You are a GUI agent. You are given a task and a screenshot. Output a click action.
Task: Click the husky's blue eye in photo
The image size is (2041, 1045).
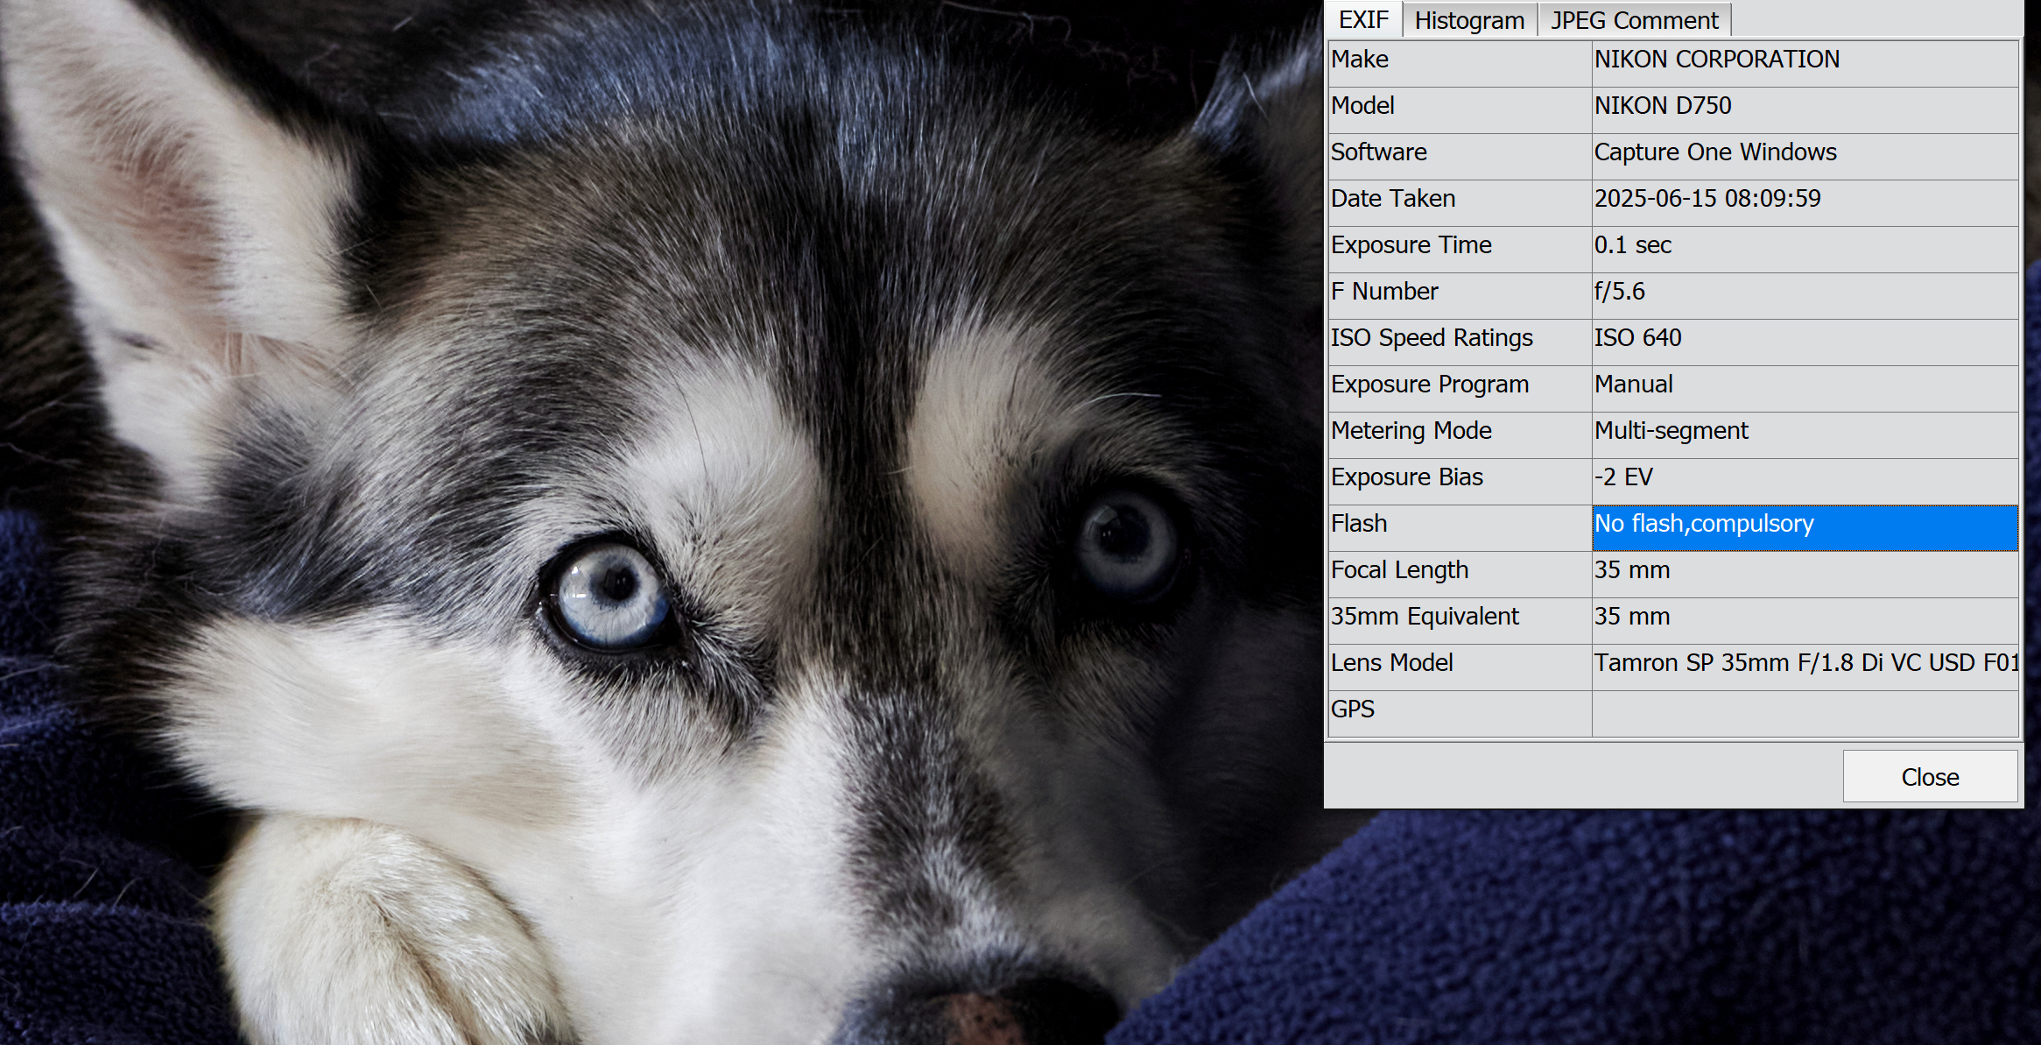tap(611, 594)
